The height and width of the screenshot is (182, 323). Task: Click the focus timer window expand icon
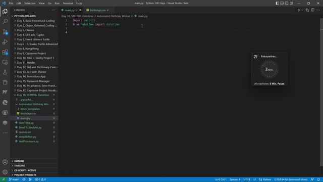(255, 57)
